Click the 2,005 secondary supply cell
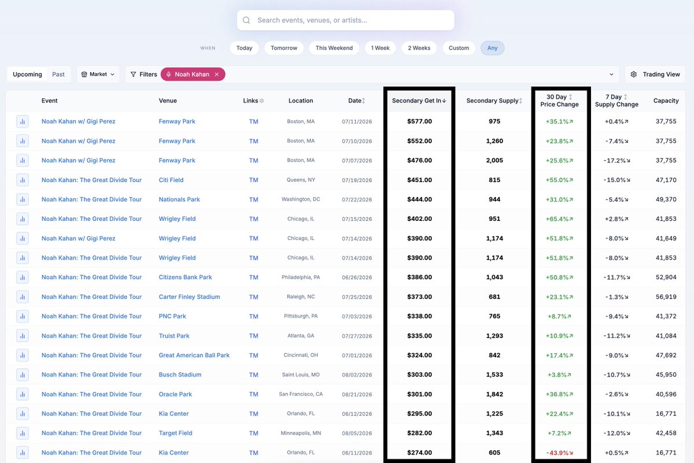This screenshot has height=463, width=694. pos(494,161)
